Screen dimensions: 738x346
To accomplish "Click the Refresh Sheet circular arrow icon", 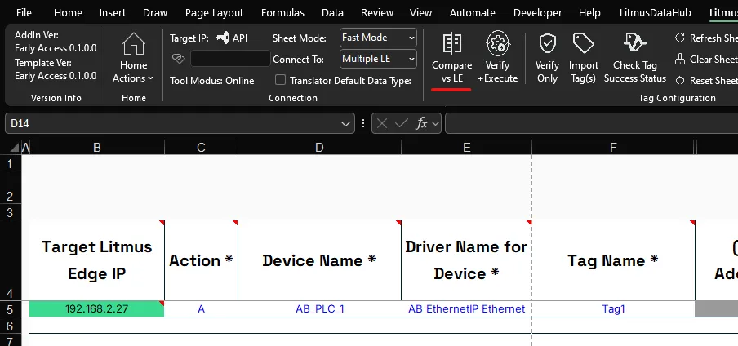I will 680,38.
